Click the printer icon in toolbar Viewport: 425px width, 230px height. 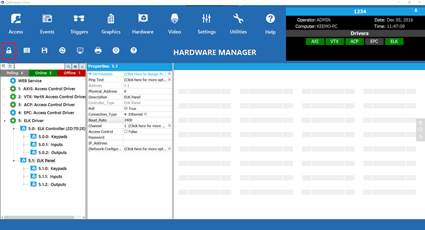[x=98, y=51]
